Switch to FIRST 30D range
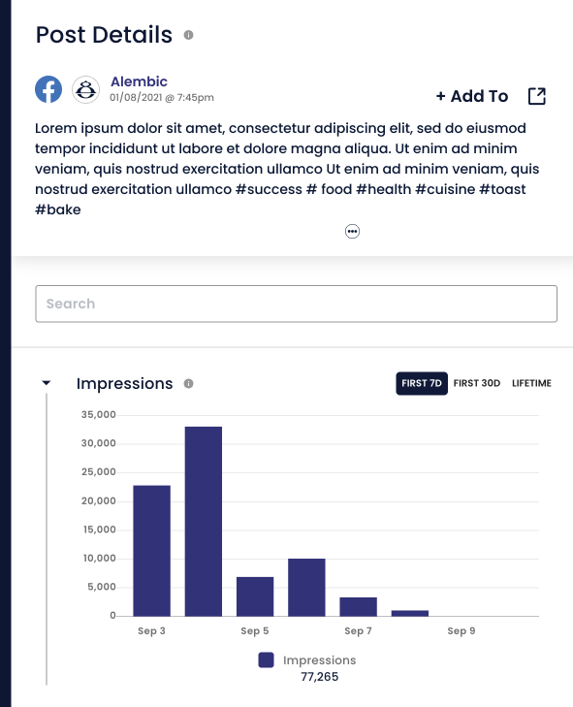The width and height of the screenshot is (573, 707). [476, 383]
